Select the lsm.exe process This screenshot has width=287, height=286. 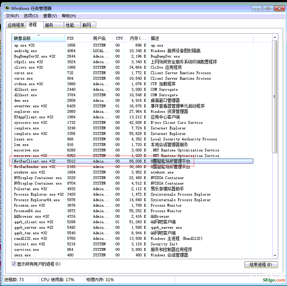click(x=133, y=145)
